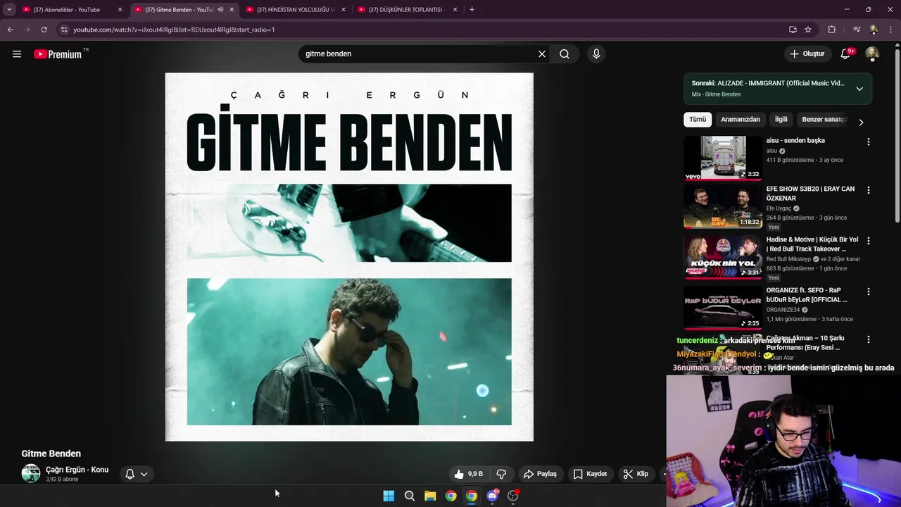901x507 pixels.
Task: Expand notification preference chevron beside bell
Action: [x=144, y=474]
